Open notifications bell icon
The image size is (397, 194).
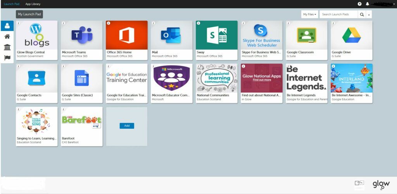[x=367, y=4]
